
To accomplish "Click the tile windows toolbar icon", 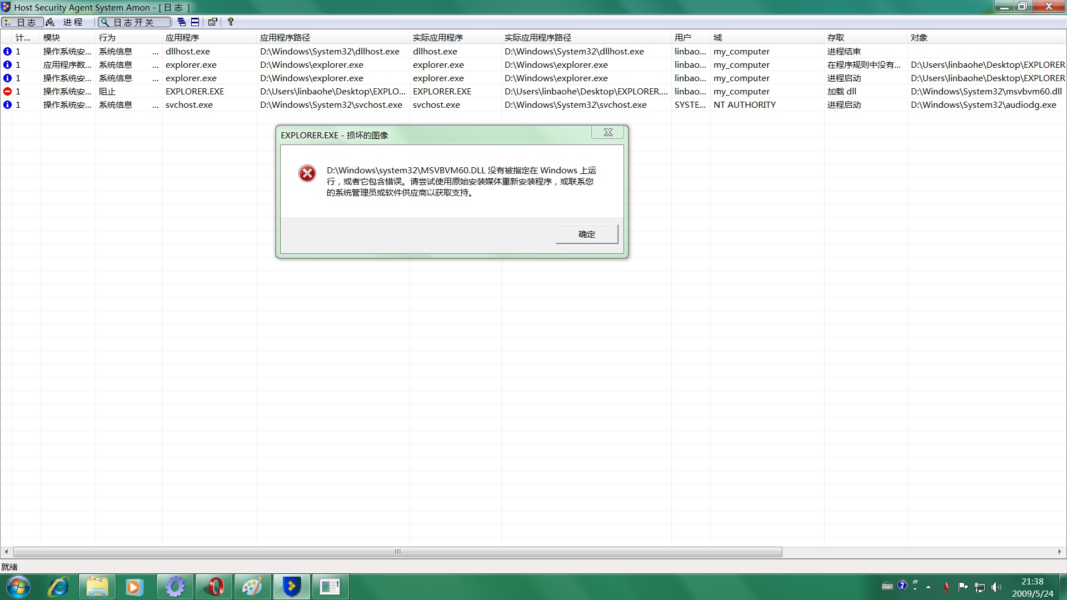I will [x=195, y=22].
